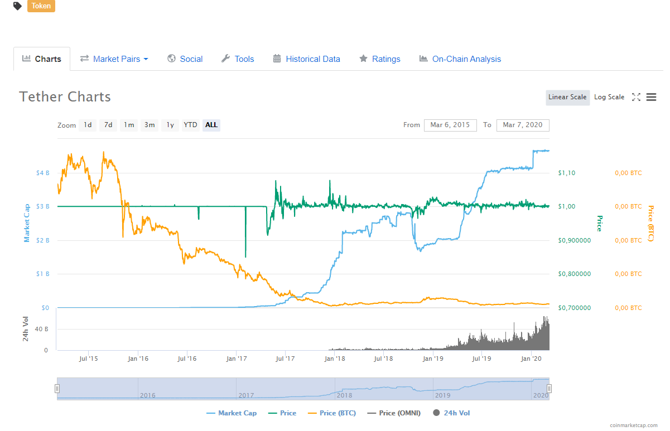
Task: Open the chart hamburger menu
Action: click(x=651, y=97)
